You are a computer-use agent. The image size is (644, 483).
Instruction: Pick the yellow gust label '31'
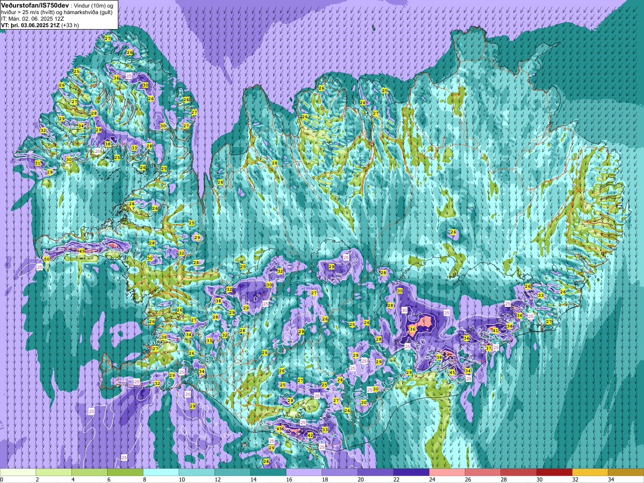pos(38,164)
